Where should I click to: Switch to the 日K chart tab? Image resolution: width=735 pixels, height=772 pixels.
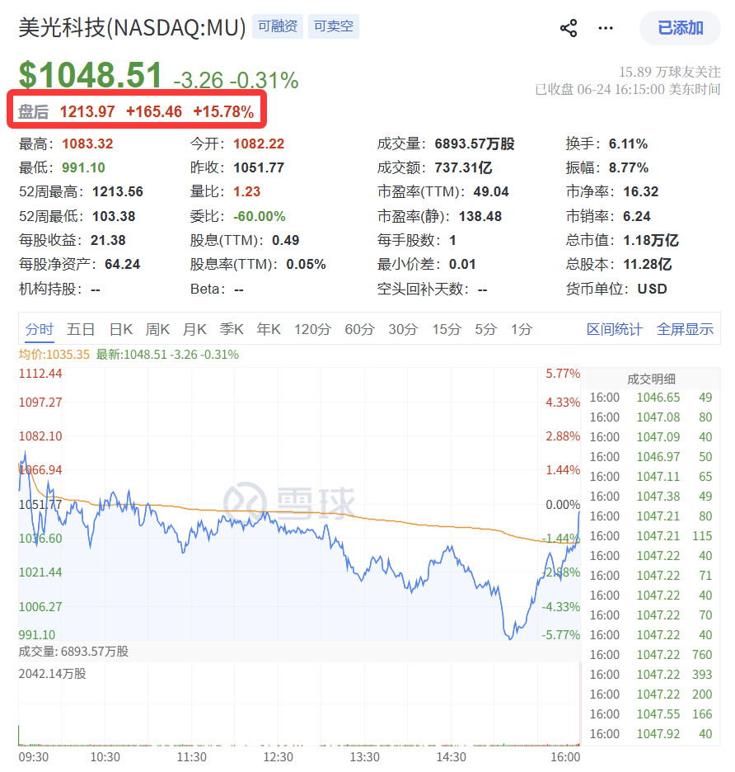121,329
